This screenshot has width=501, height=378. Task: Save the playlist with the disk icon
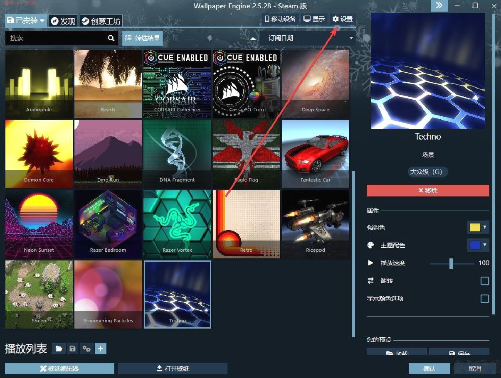(x=73, y=349)
